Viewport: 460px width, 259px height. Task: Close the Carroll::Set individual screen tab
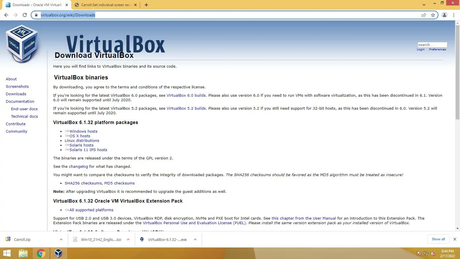pyautogui.click(x=135, y=5)
